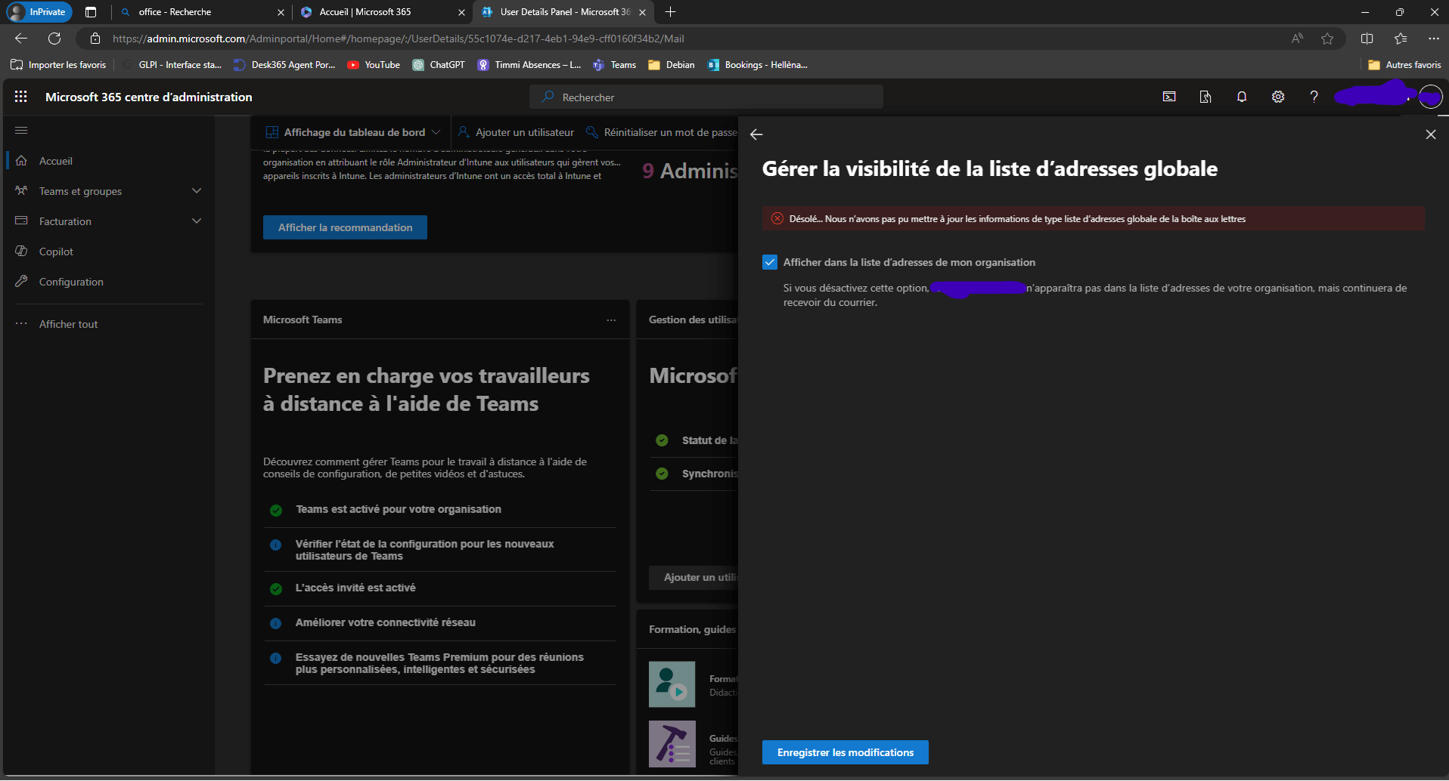Switch to office - Recherche tab
The height and width of the screenshot is (781, 1449).
(x=200, y=12)
